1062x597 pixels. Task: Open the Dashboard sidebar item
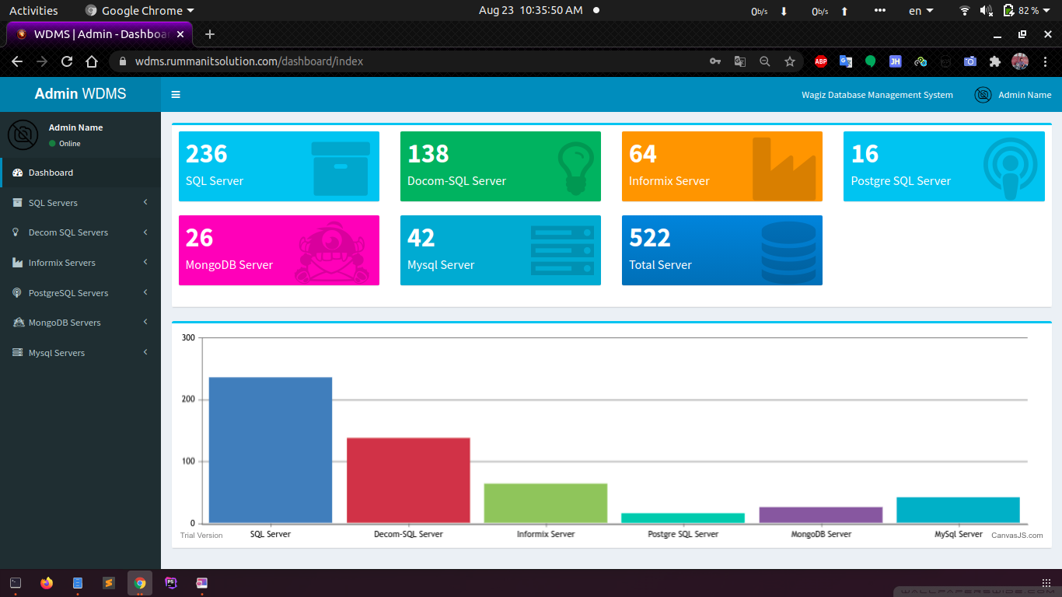point(51,173)
